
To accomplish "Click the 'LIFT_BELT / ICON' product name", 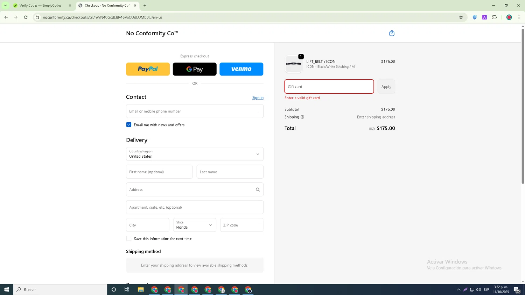I will [x=321, y=62].
